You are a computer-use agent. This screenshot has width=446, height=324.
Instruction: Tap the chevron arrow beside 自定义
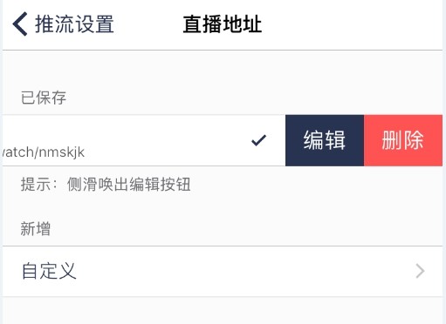tap(420, 271)
